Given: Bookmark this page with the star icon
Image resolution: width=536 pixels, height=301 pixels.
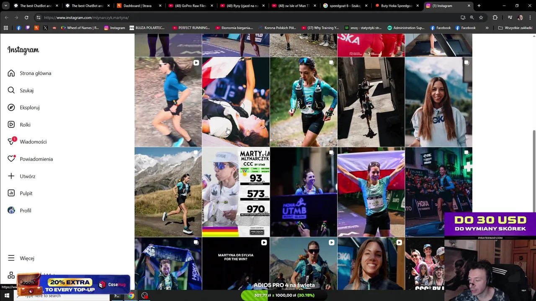Looking at the screenshot, I should pyautogui.click(x=481, y=18).
